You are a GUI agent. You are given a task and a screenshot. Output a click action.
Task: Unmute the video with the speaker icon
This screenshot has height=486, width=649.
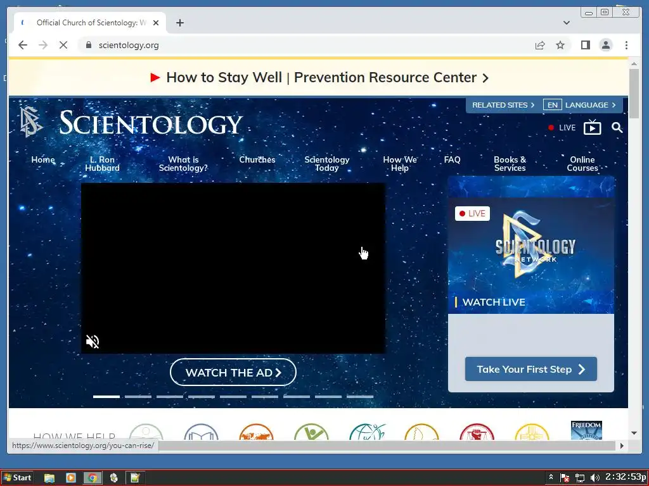coord(93,341)
